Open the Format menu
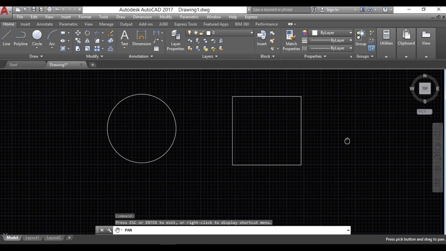446x251 pixels. point(85,17)
